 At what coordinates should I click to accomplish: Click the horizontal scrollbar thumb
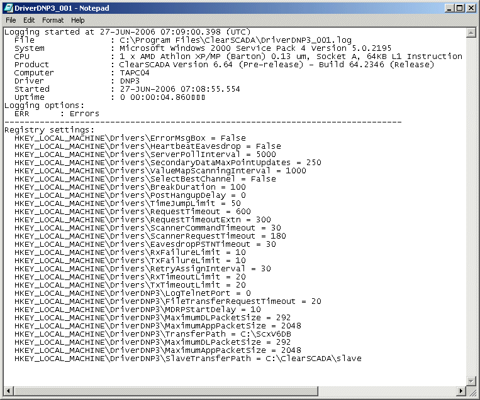pos(165,391)
